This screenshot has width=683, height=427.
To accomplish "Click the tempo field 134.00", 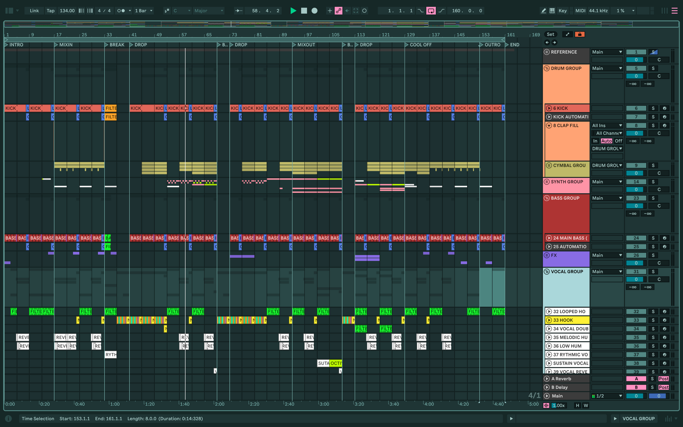I will (x=67, y=11).
